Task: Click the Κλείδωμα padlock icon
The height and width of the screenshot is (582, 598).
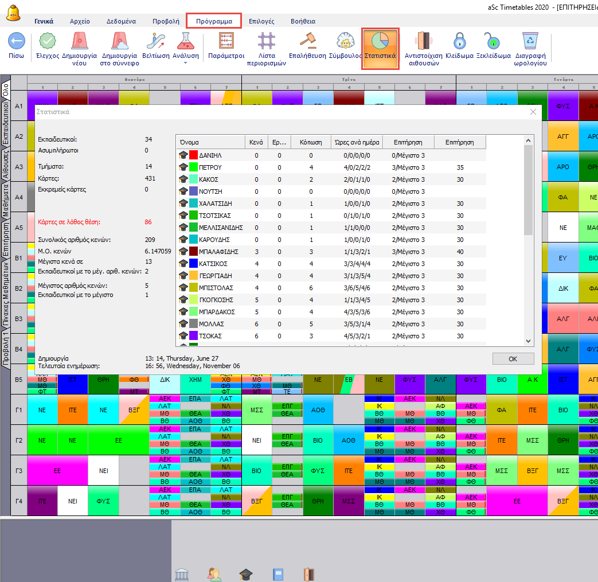Action: click(x=459, y=41)
